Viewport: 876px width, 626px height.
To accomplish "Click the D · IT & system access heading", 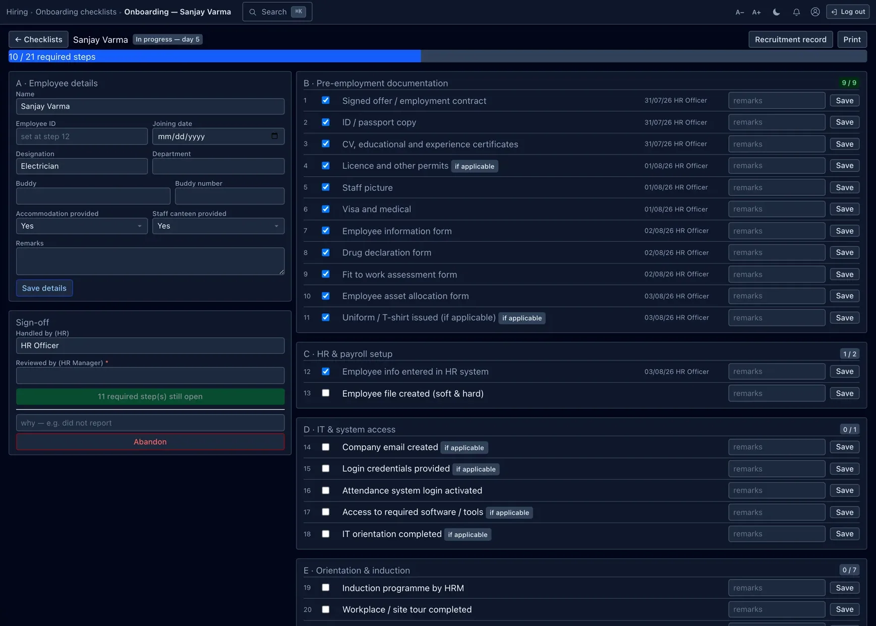I will pyautogui.click(x=349, y=429).
